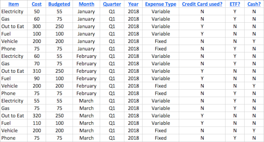Click Cash Y in January Vehicle row
The width and height of the screenshot is (264, 142).
[254, 41]
